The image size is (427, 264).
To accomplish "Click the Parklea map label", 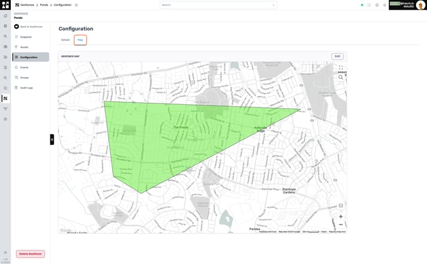I will (x=255, y=229).
